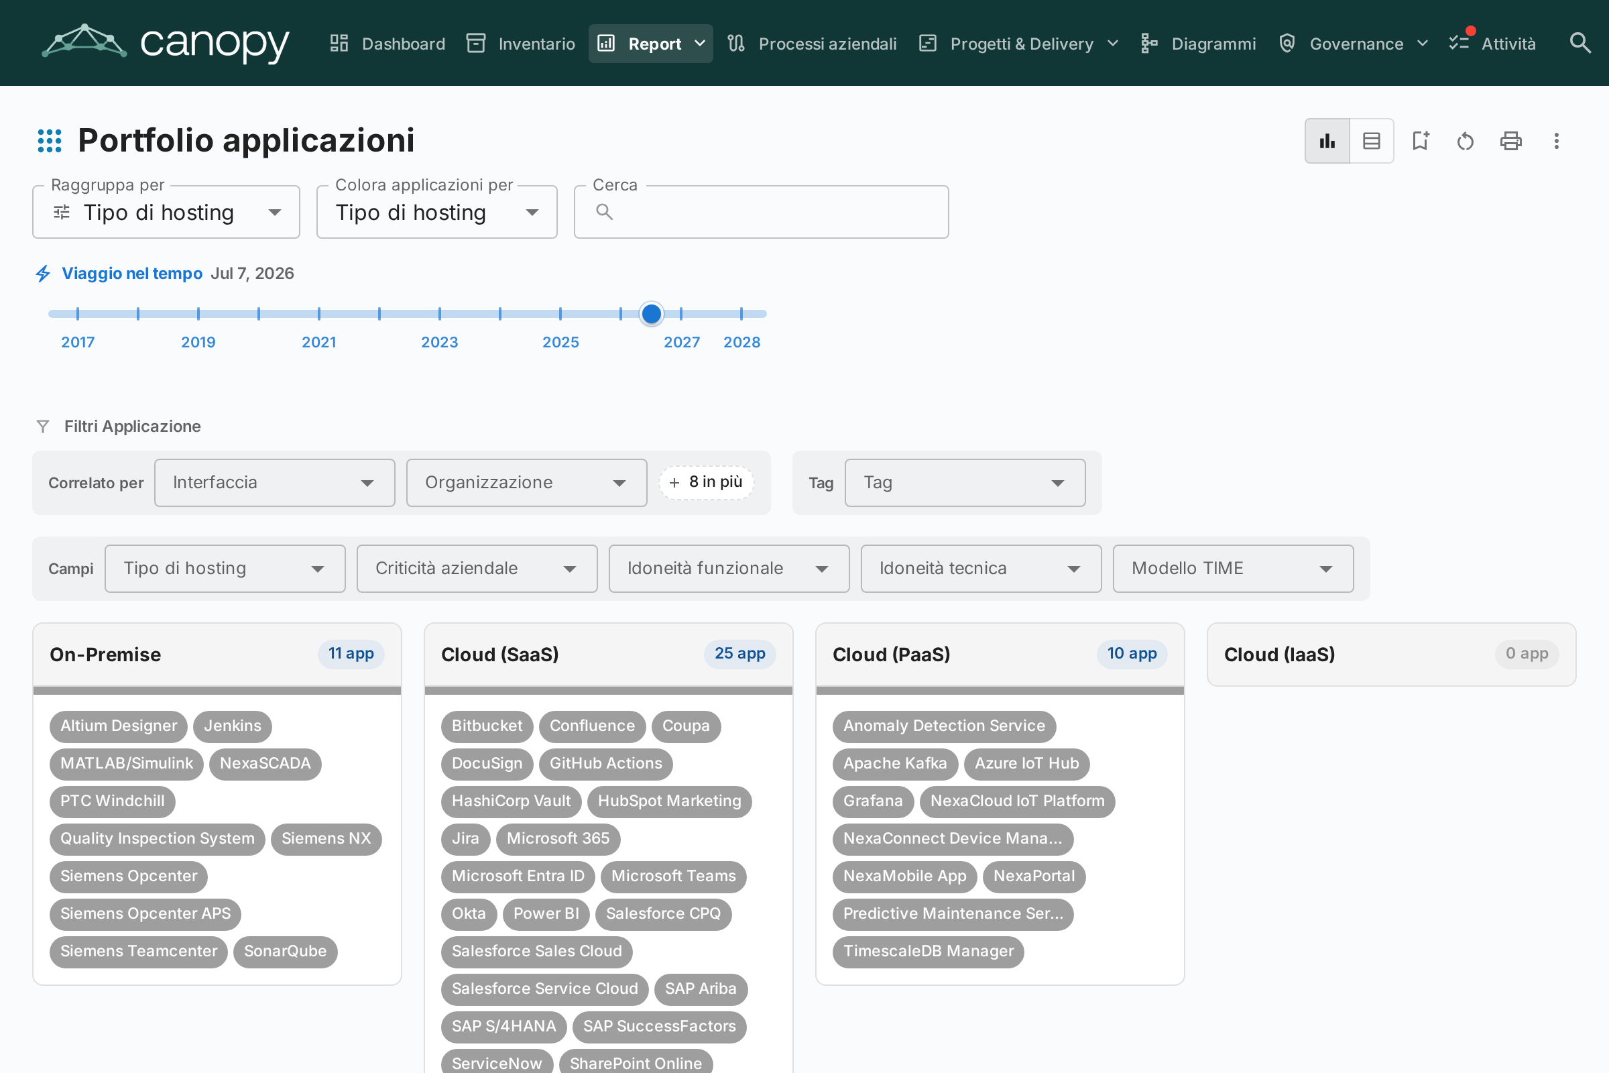Viewport: 1609px width, 1073px height.
Task: Select the Grafana application
Action: tap(873, 801)
